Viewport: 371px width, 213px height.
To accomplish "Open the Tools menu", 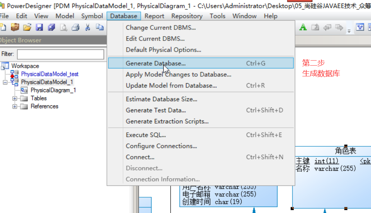I will 217,16.
